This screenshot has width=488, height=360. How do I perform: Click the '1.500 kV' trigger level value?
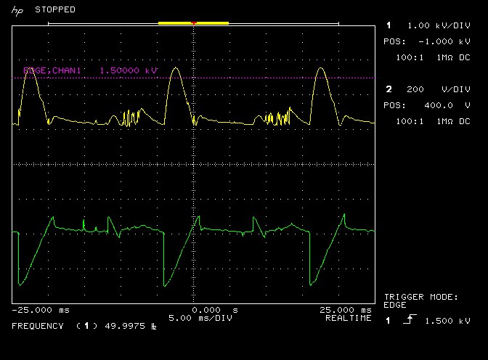pyautogui.click(x=447, y=321)
